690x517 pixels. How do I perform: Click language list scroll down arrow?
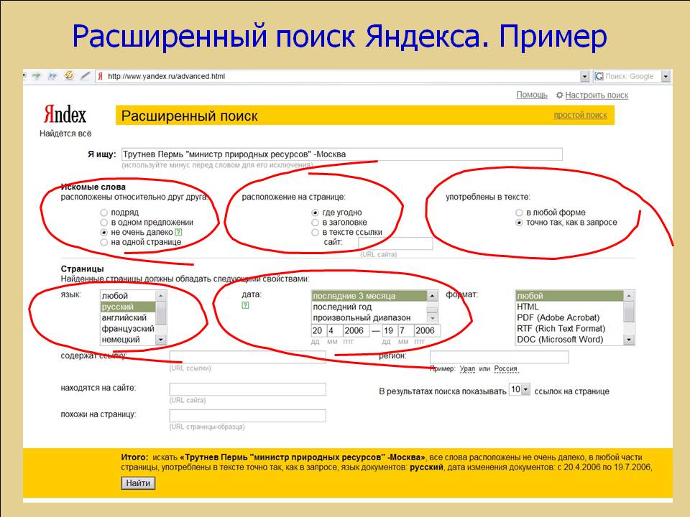pos(160,340)
